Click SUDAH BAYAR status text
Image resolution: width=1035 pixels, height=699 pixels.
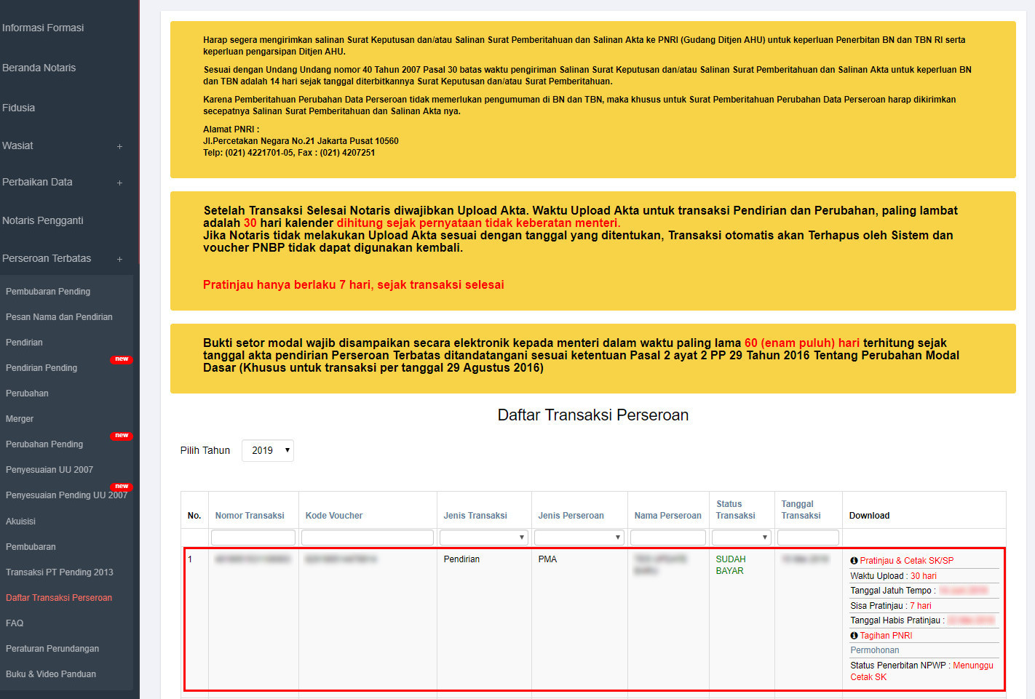(731, 565)
